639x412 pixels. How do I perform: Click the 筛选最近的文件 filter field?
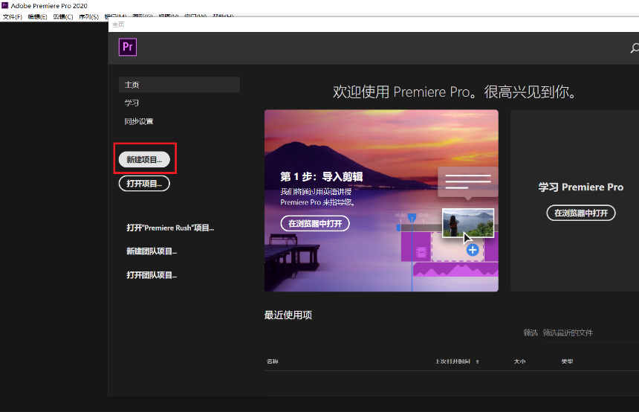(x=591, y=333)
